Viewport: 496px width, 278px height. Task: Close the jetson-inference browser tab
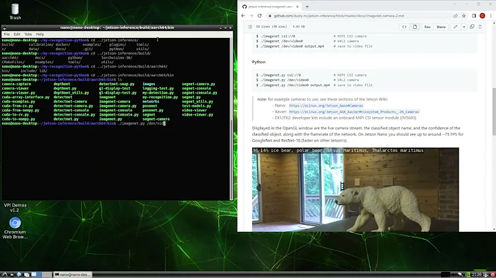click(298, 6)
